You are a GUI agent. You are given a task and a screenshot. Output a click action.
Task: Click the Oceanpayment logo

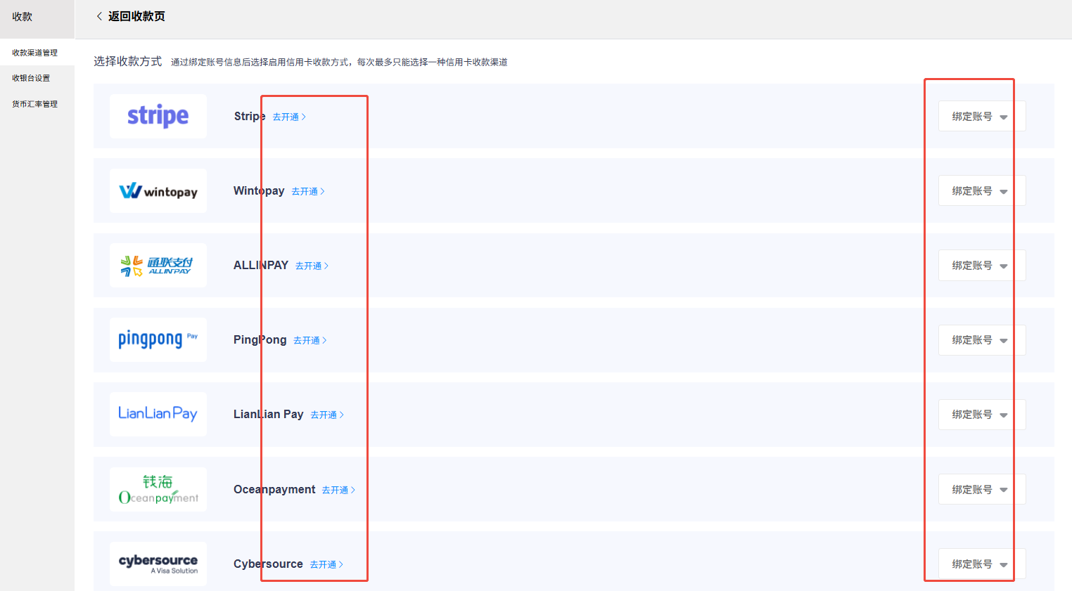[158, 490]
